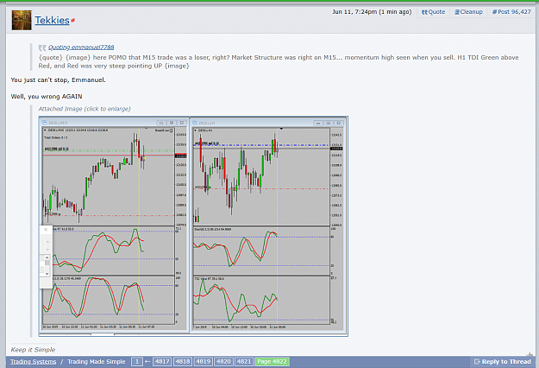Click the text You just can't stop, Emmanuel.

tap(59, 79)
